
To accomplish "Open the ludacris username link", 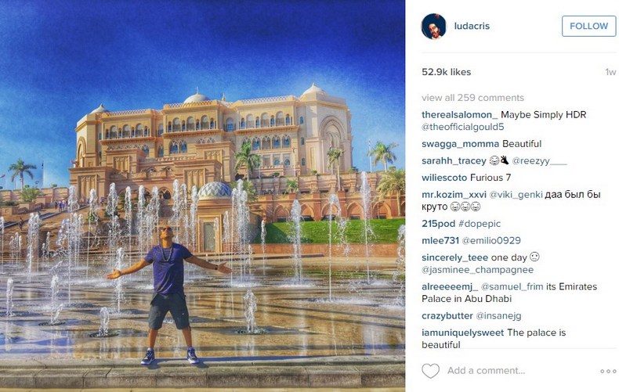I will click(472, 26).
